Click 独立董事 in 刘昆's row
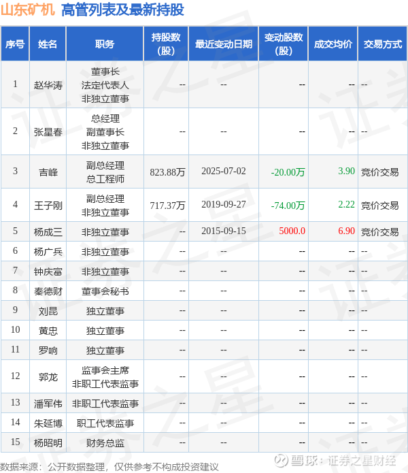 coord(105,311)
